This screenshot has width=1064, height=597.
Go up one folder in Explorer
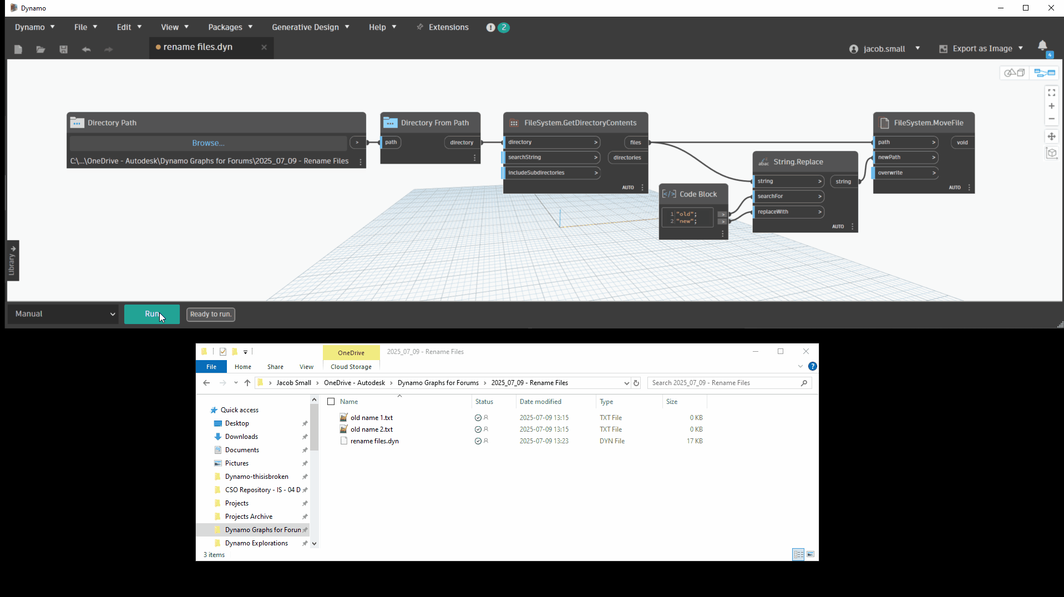pos(247,383)
